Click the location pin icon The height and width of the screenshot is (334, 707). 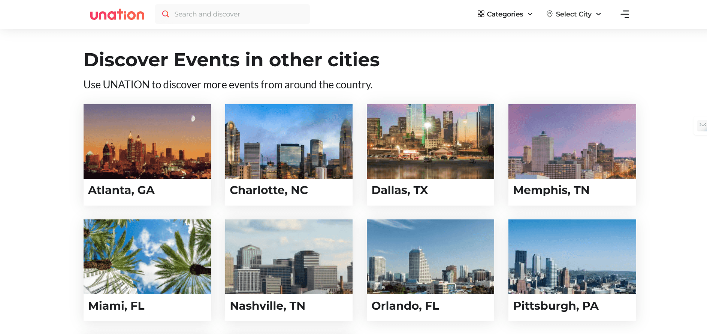549,14
